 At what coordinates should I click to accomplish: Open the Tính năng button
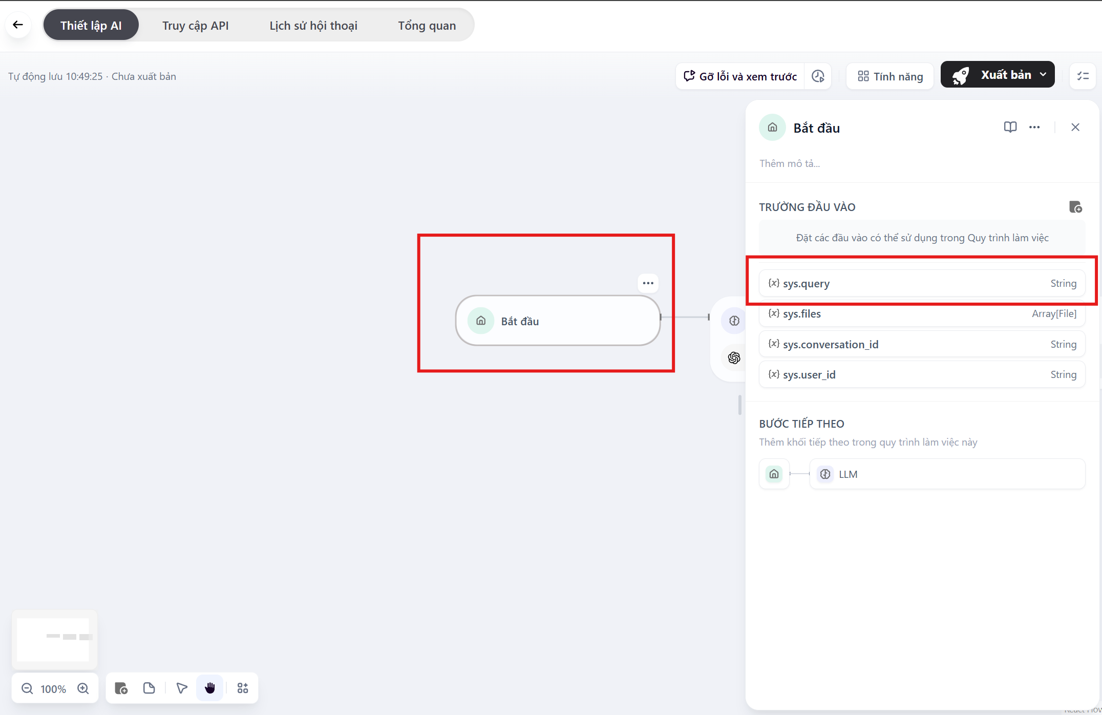(890, 76)
